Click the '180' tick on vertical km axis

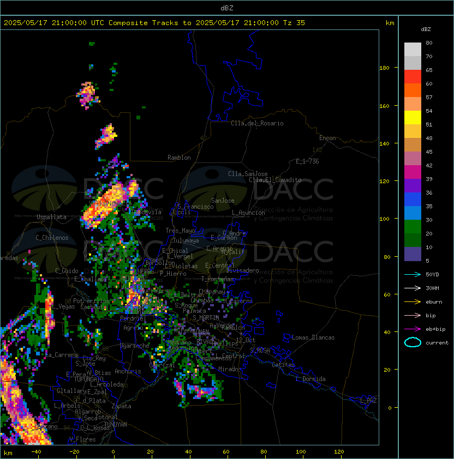pos(384,68)
